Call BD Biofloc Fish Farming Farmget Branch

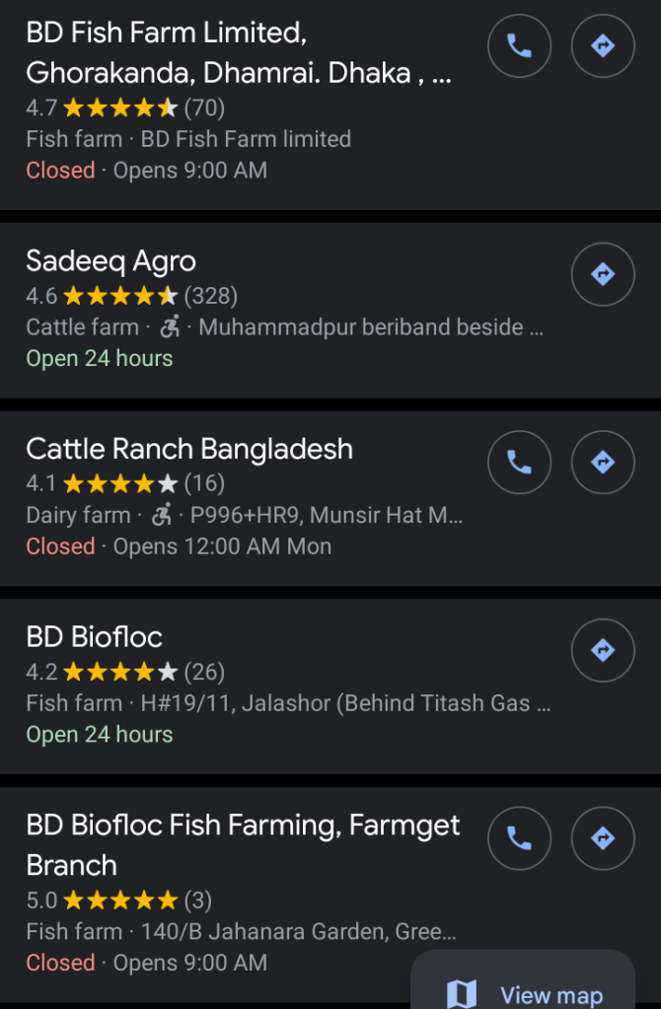click(519, 837)
